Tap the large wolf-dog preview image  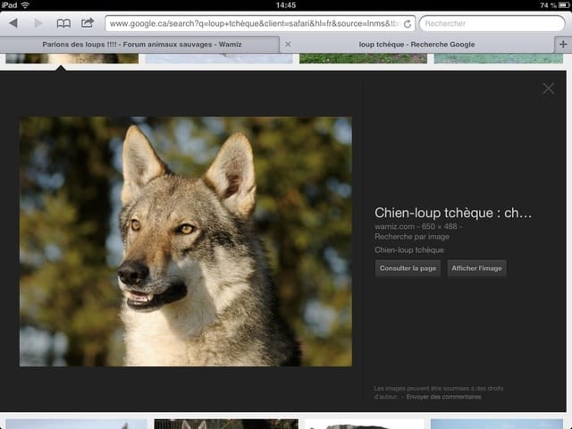185,241
